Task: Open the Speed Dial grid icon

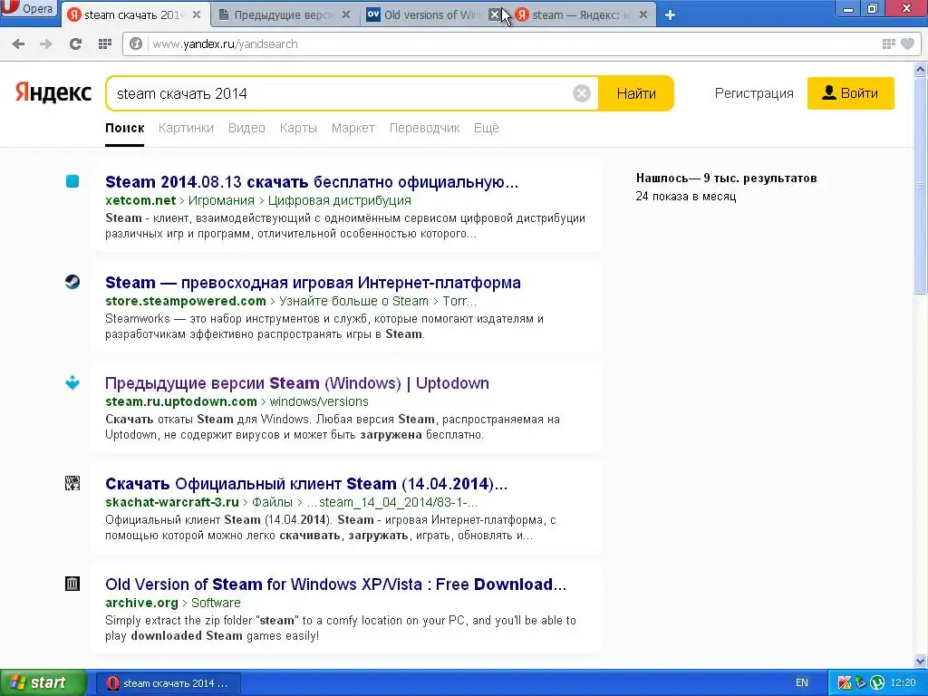Action: tap(105, 43)
